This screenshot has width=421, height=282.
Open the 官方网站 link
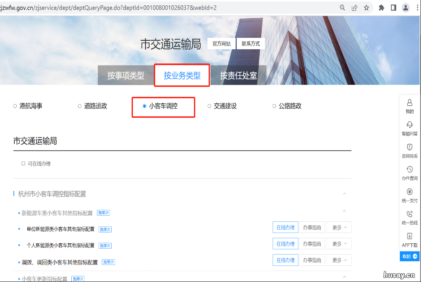coord(221,43)
